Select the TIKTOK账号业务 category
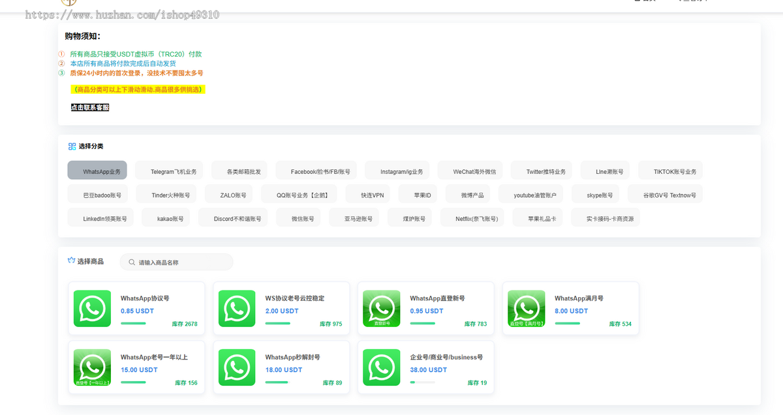This screenshot has height=415, width=783. point(671,171)
